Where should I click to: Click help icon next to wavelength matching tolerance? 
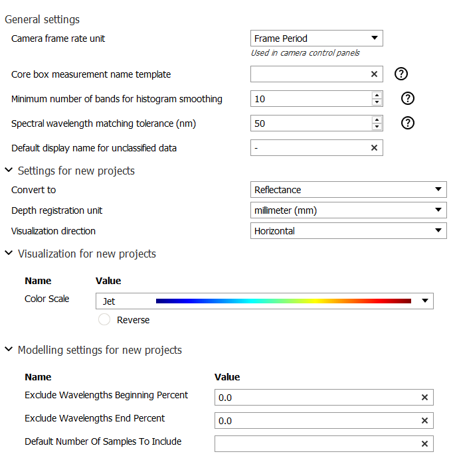point(408,123)
